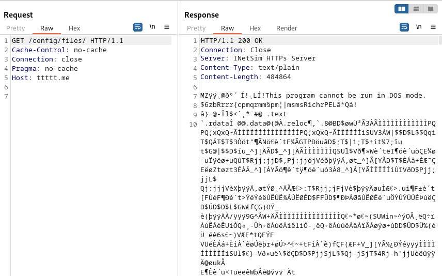Click the Server: INetSim HTTPs Server line
The width and height of the screenshot is (442, 276).
[258, 58]
